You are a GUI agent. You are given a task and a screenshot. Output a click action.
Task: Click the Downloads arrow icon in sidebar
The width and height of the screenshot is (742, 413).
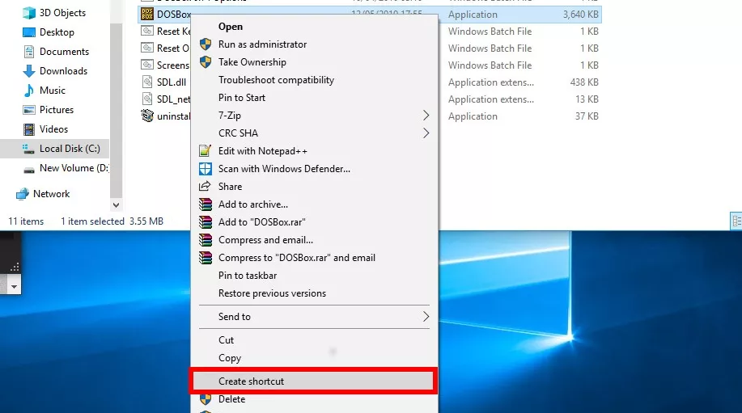(x=29, y=71)
